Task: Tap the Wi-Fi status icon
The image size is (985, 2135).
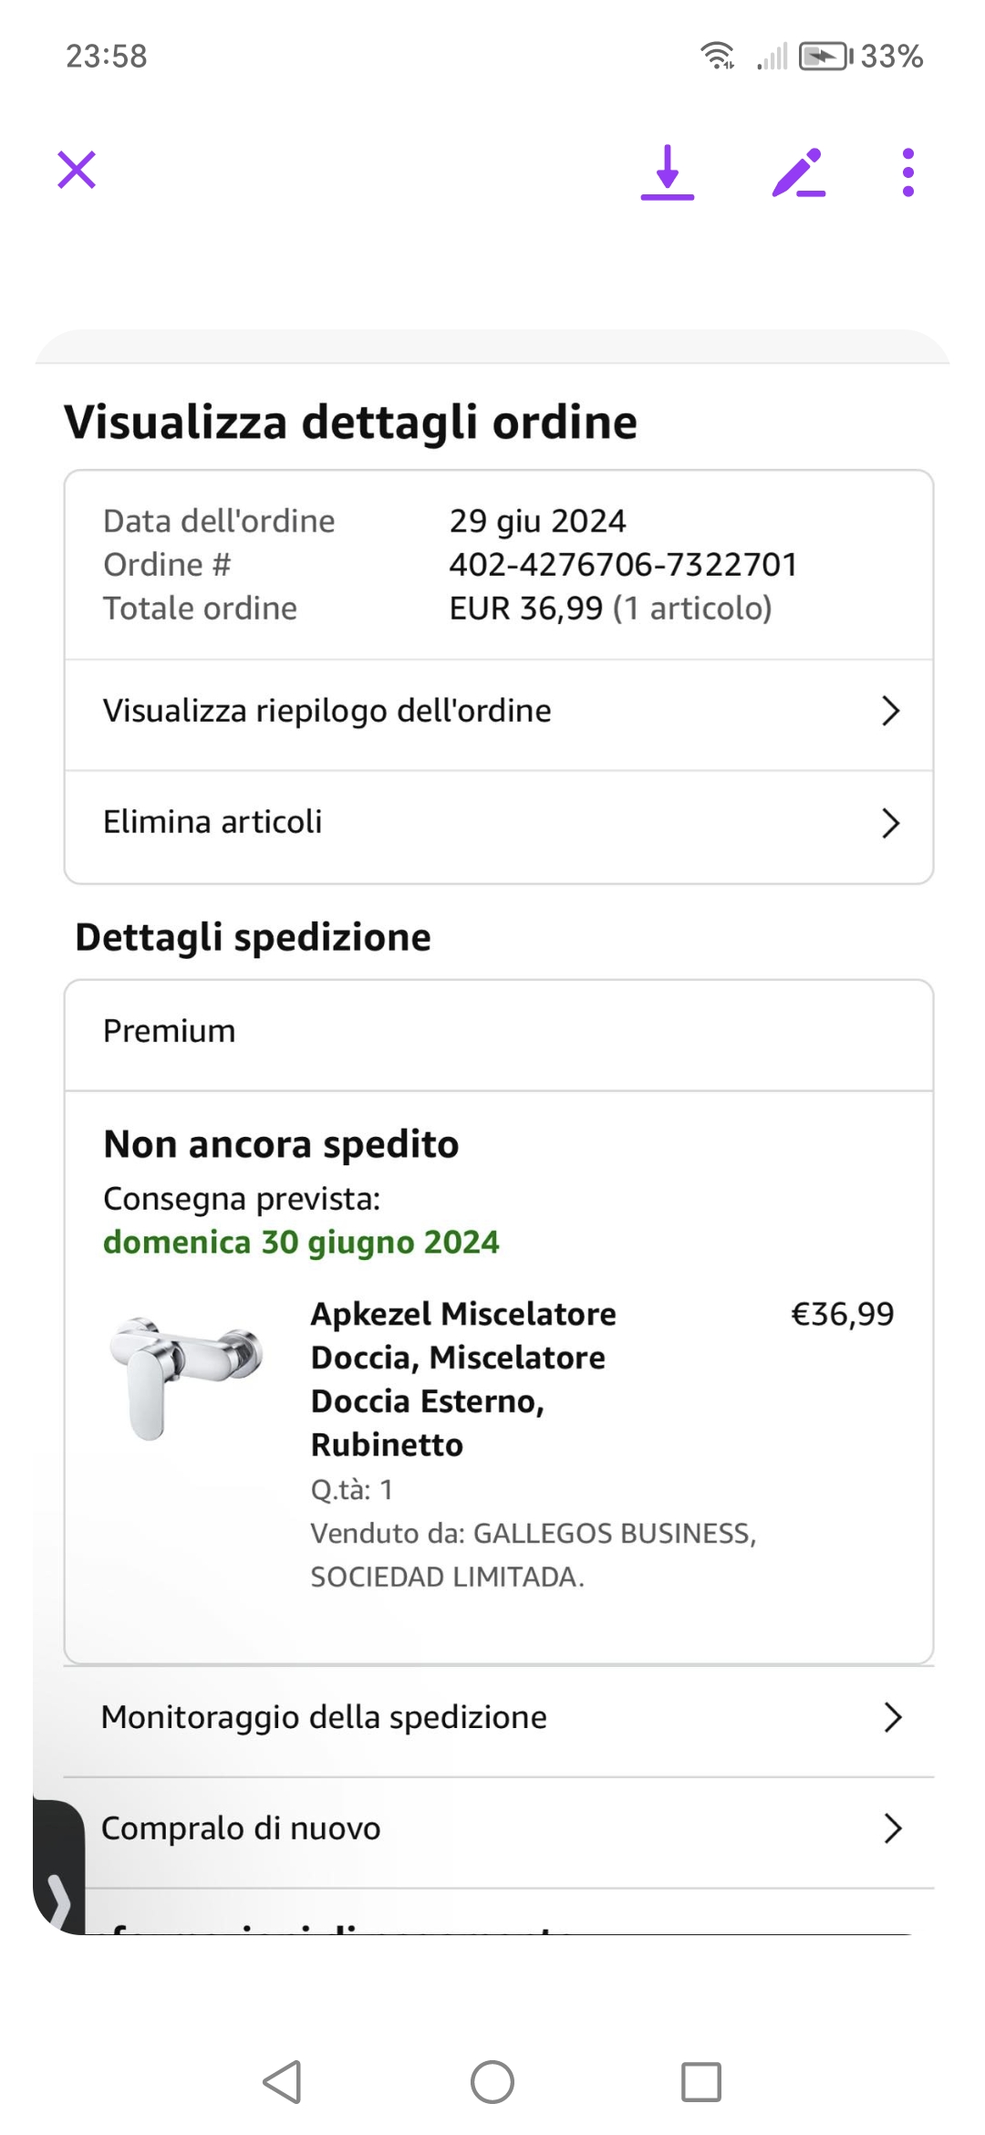Action: pyautogui.click(x=718, y=56)
